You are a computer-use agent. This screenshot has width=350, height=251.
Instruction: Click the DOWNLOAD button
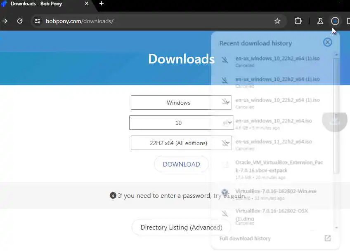(x=181, y=164)
